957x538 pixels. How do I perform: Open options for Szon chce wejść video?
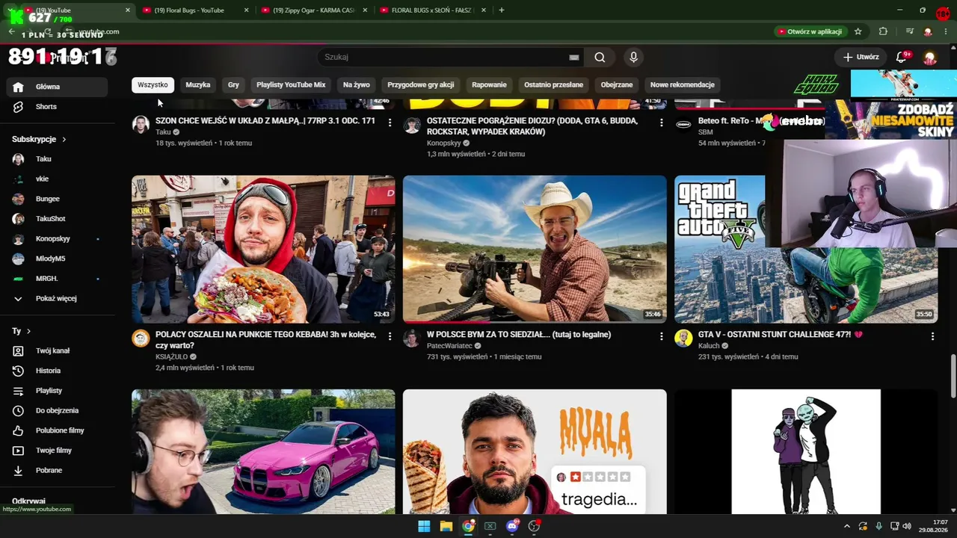point(390,122)
